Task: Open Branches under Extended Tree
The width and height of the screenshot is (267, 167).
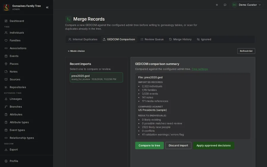Action: 27,106
